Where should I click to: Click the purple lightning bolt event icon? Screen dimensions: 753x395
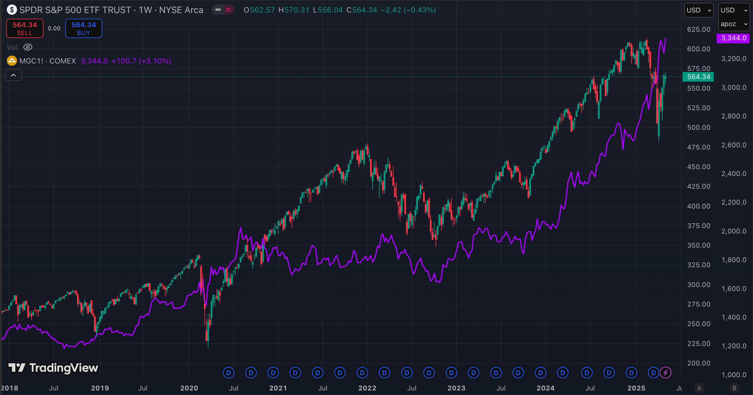point(666,373)
